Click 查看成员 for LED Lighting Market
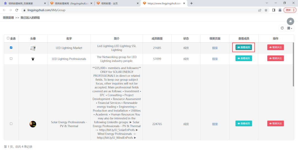The image size is (298, 150). [x=244, y=47]
